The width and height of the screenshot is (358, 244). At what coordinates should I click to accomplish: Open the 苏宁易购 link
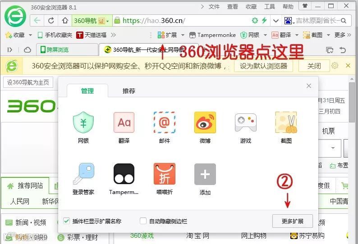pyautogui.click(x=308, y=235)
